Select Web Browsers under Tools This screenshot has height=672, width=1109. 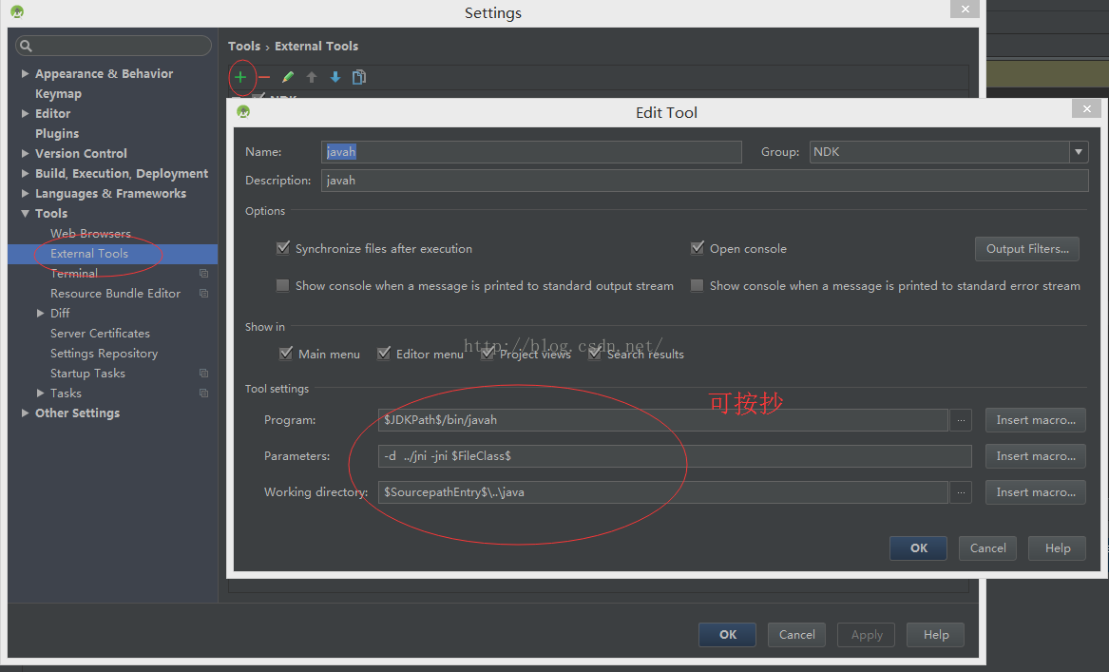(x=90, y=234)
